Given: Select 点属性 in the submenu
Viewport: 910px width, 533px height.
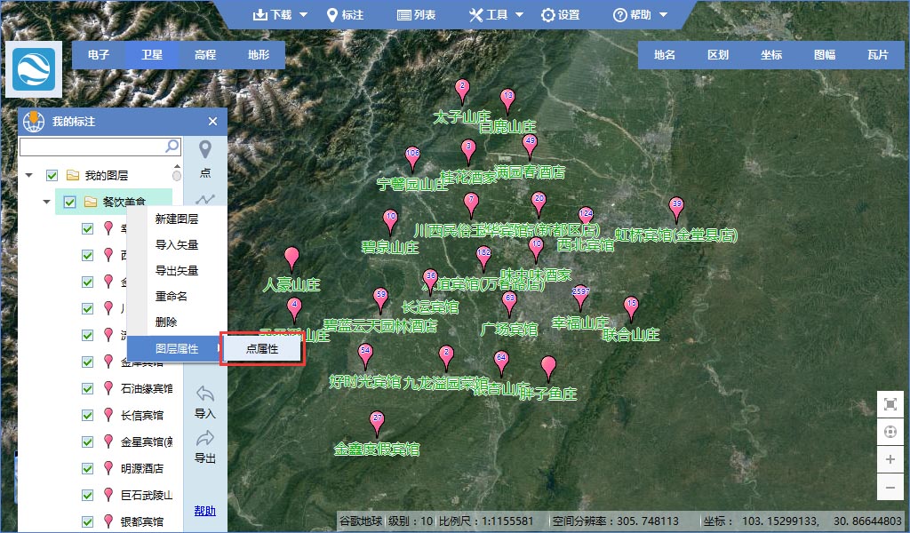Looking at the screenshot, I should point(262,349).
